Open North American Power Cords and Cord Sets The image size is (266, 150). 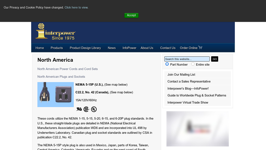67,69
